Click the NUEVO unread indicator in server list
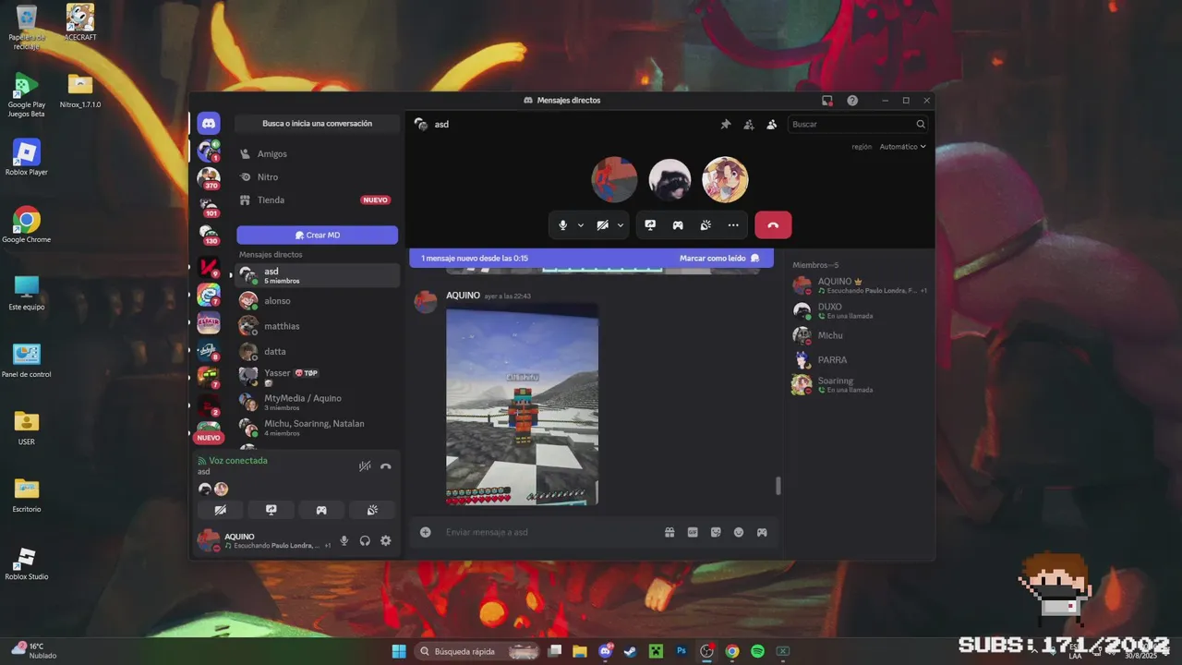Viewport: 1182px width, 665px height. pyautogui.click(x=209, y=438)
